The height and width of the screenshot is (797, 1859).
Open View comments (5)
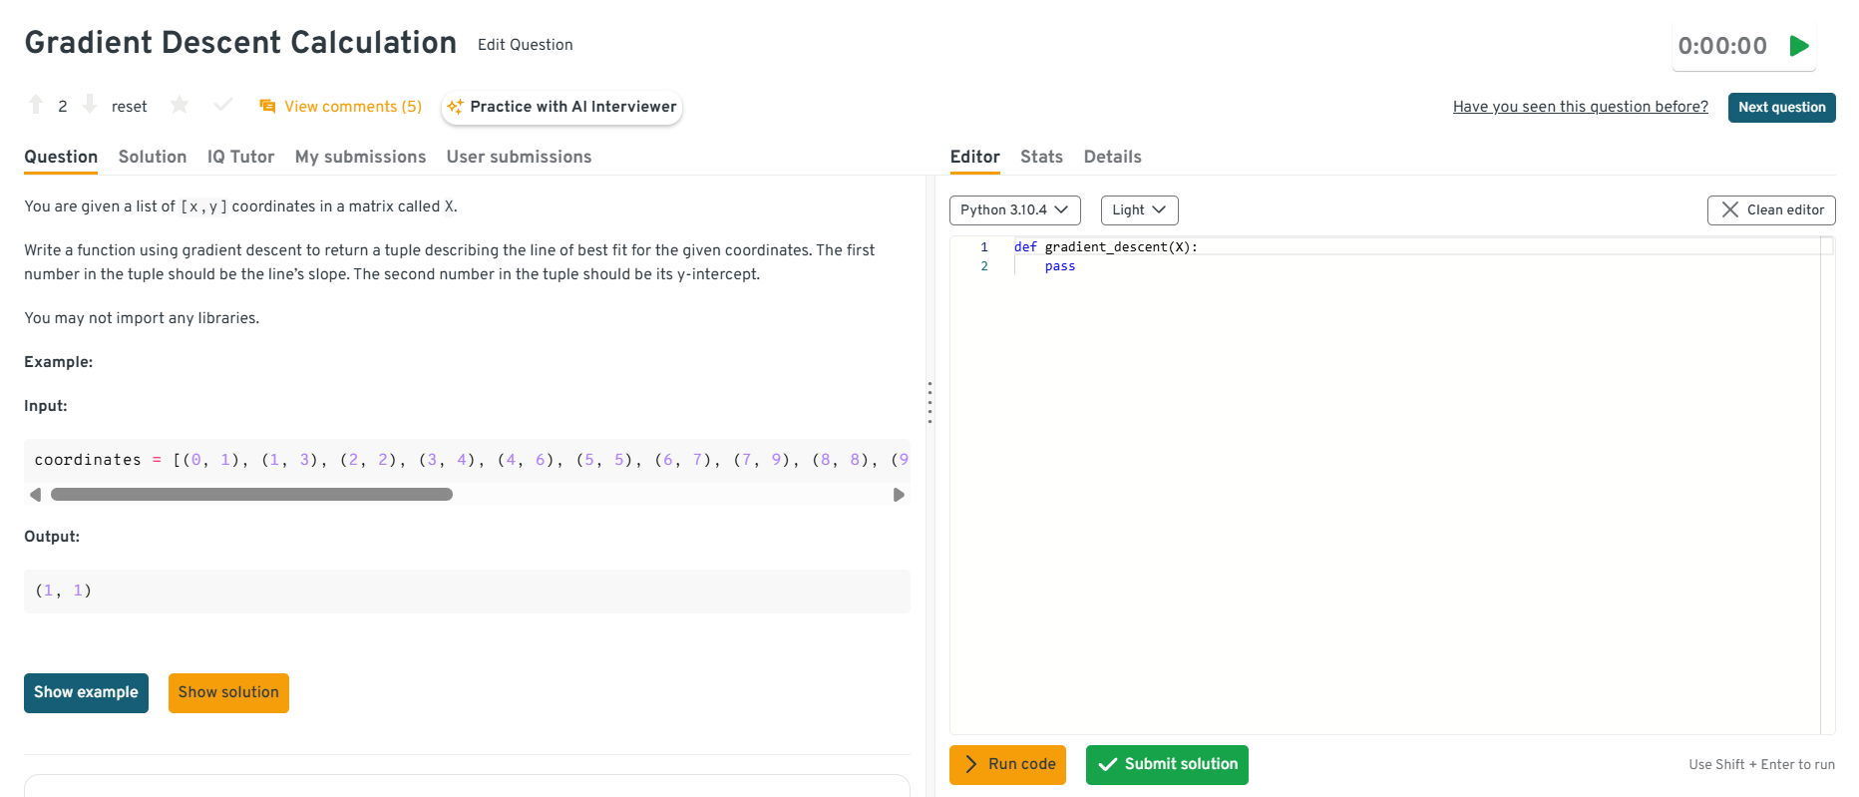341,107
